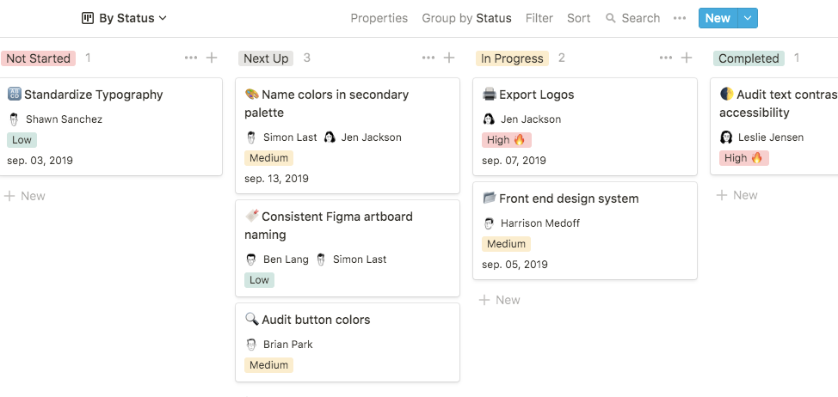Click the palette emoji on Name colors card
838x397 pixels.
pos(252,95)
